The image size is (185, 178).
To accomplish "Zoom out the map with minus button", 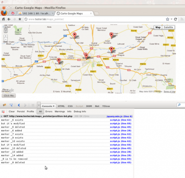I will (x=6, y=39).
